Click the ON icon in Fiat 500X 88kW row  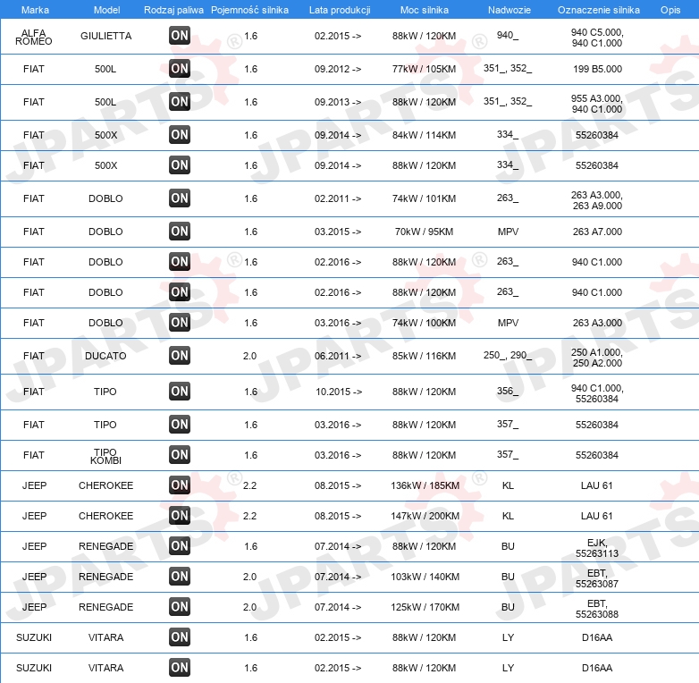point(180,165)
